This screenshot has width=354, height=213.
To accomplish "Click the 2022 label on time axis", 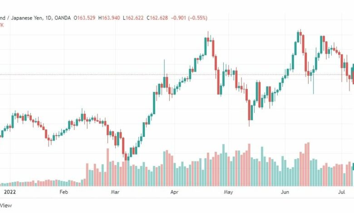I will (x=10, y=192).
